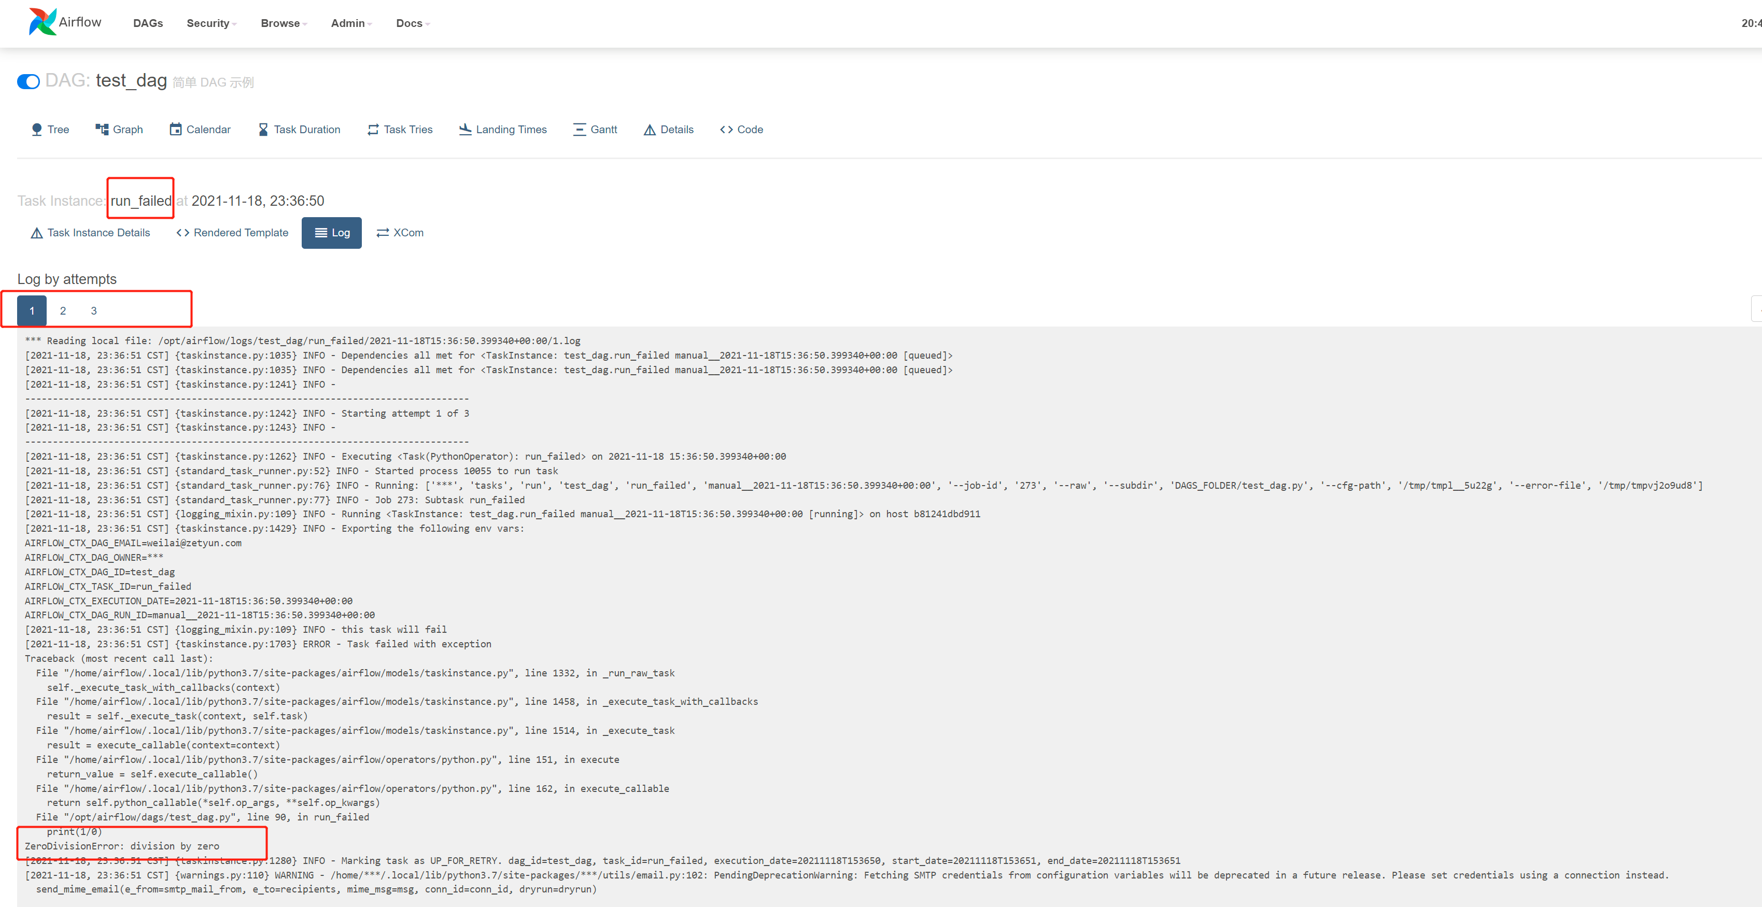Screen dimensions: 1762x907
Task: Click the Landing Times plane icon
Action: pyautogui.click(x=465, y=129)
